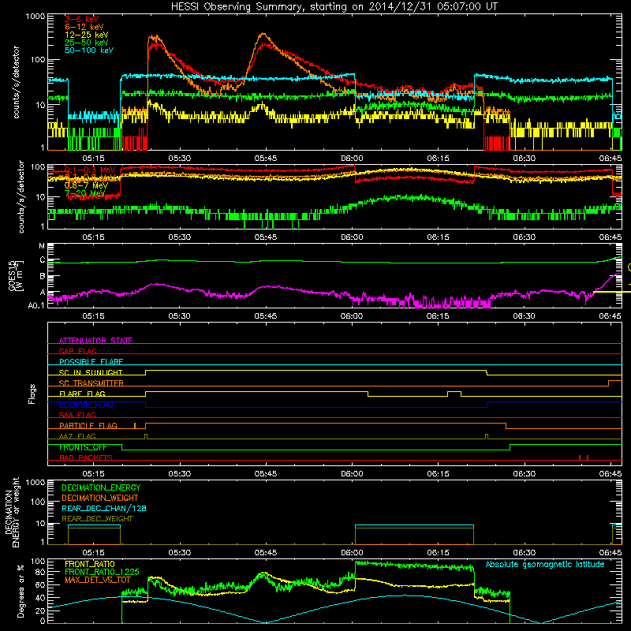Click the M class tick label on GOES plot
The width and height of the screenshot is (631, 631).
42,246
